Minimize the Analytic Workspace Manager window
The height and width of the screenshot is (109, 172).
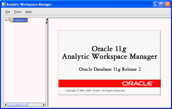156,4
